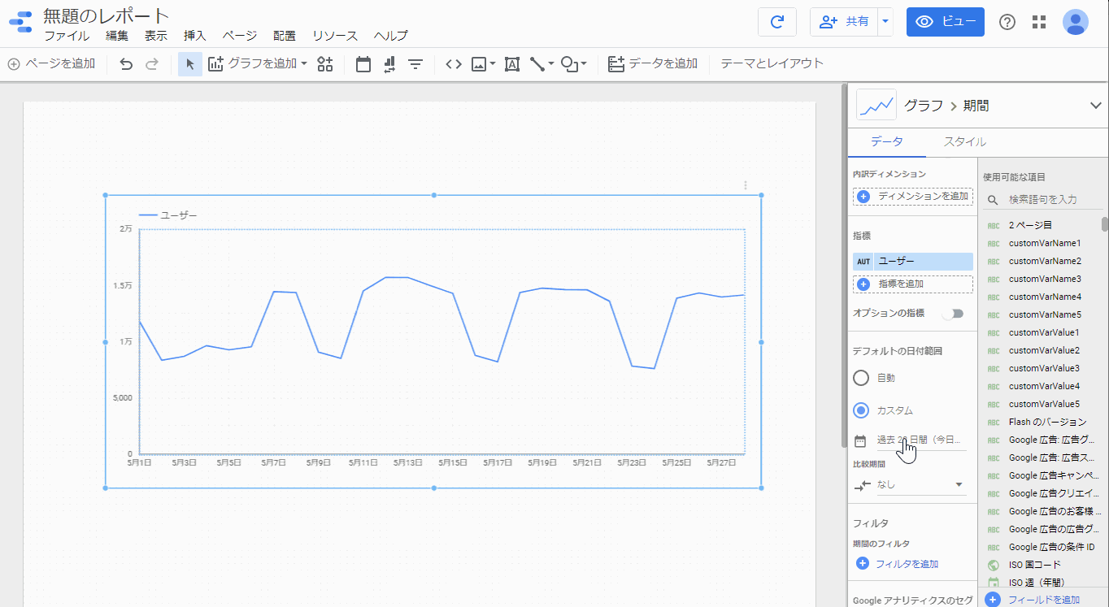The image size is (1109, 607).
Task: Open the 挿入 menu
Action: click(x=195, y=36)
